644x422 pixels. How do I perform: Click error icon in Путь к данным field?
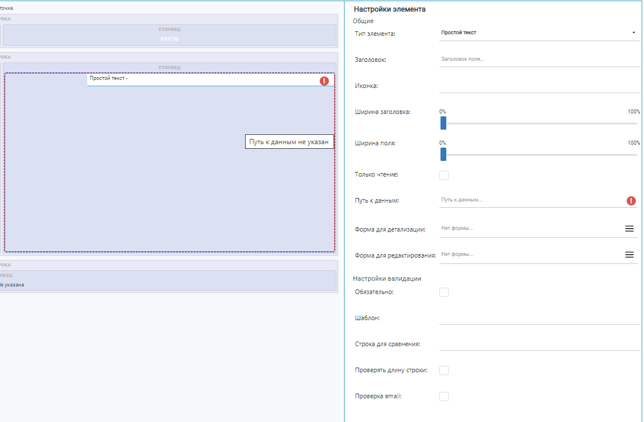tap(631, 201)
